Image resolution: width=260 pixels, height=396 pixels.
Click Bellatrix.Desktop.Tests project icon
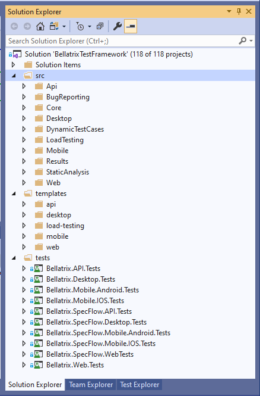click(x=38, y=279)
